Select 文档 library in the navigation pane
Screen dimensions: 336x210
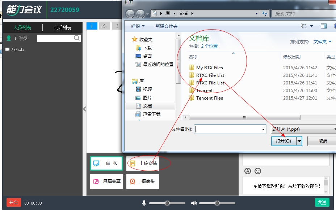click(x=150, y=106)
